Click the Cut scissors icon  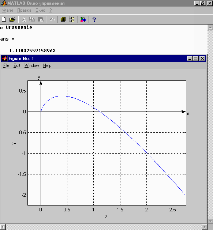tap(24, 19)
